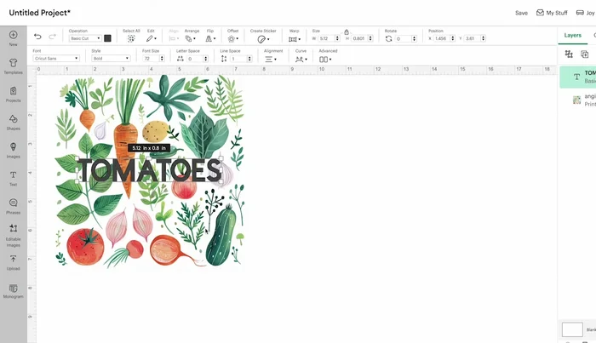Step the Letter Space value
This screenshot has height=343, width=596.
206,59
